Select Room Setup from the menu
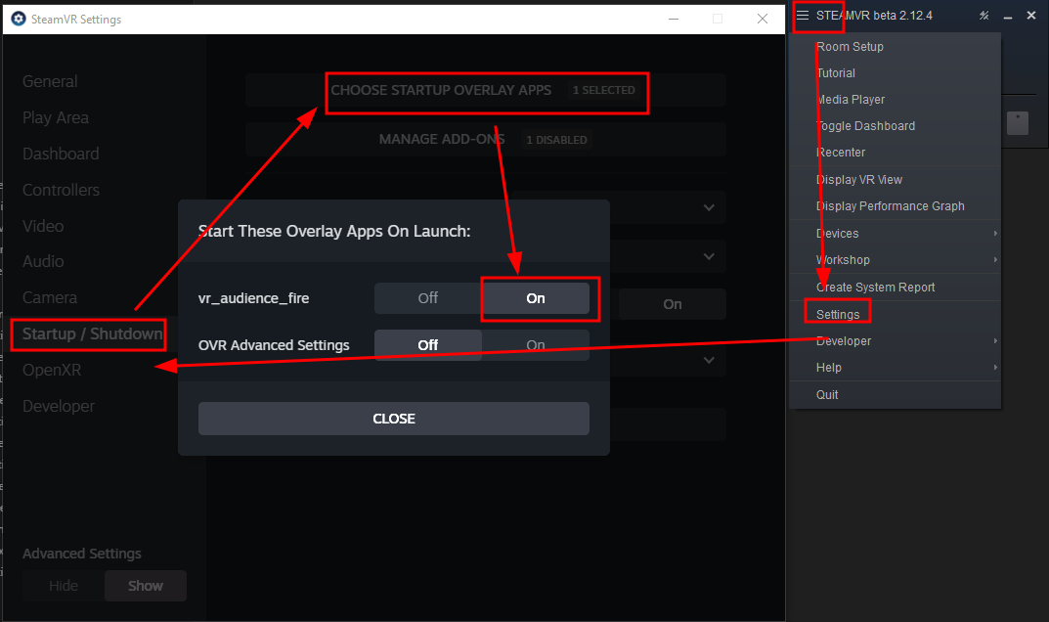The height and width of the screenshot is (622, 1049). [850, 46]
